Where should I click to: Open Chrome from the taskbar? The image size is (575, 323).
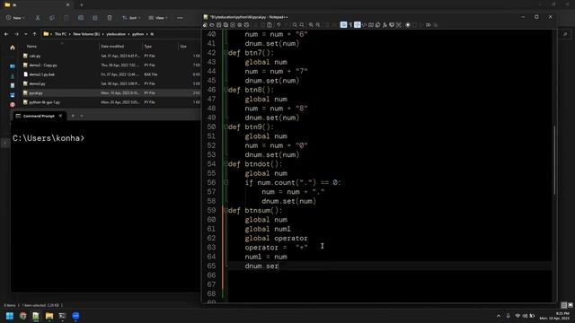23,316
